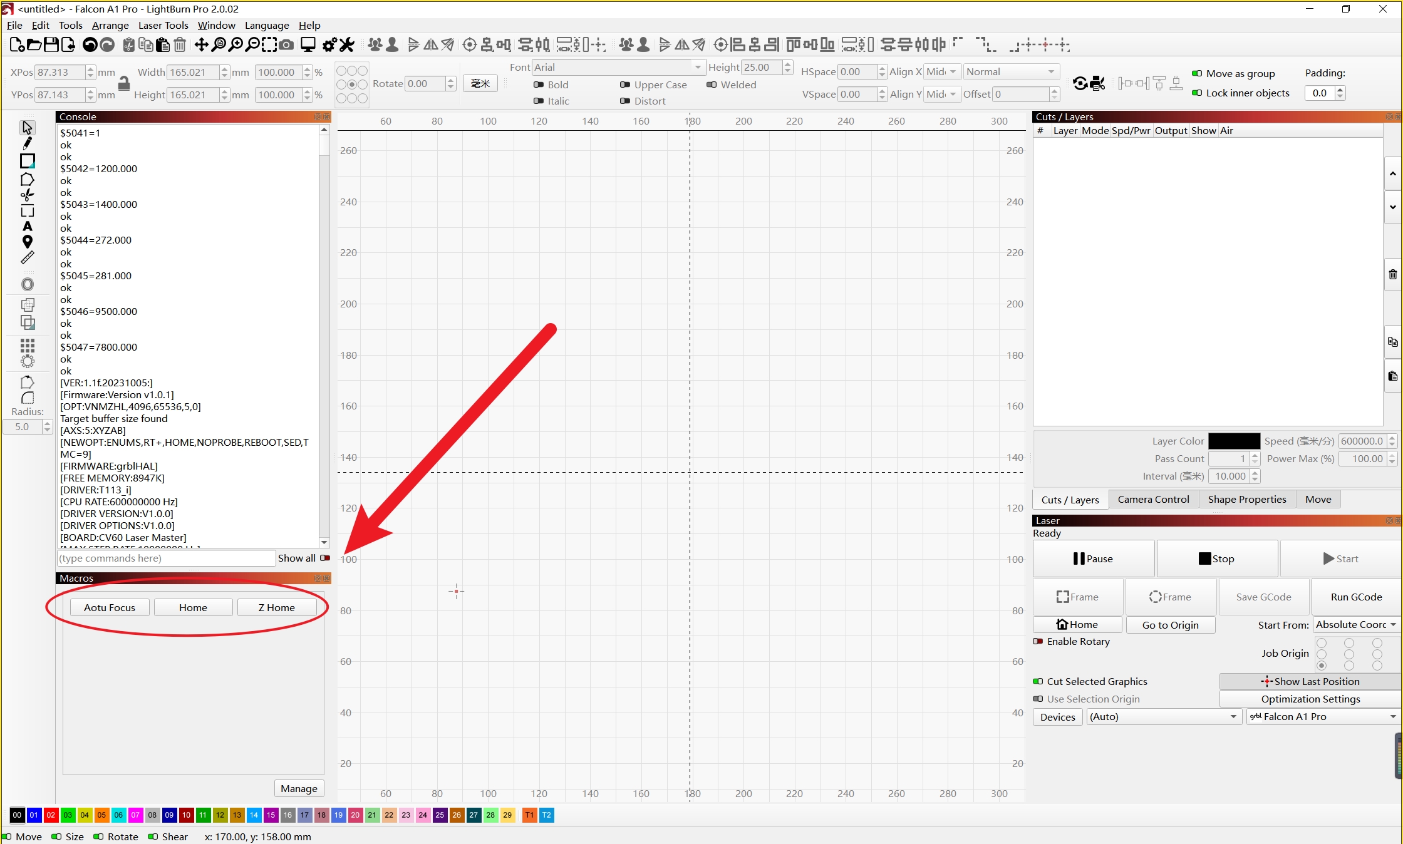This screenshot has width=1403, height=844.
Task: Click the New file icon
Action: 17,44
